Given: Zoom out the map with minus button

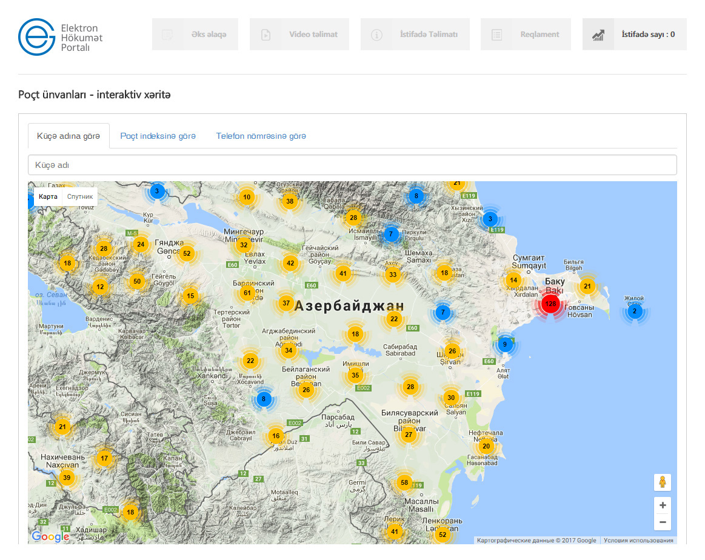Looking at the screenshot, I should [663, 522].
